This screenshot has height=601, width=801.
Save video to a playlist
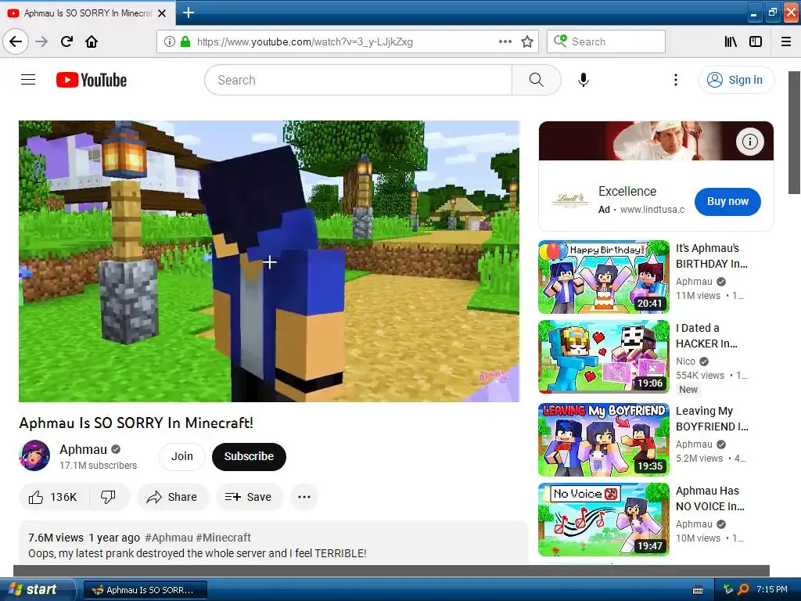249,497
